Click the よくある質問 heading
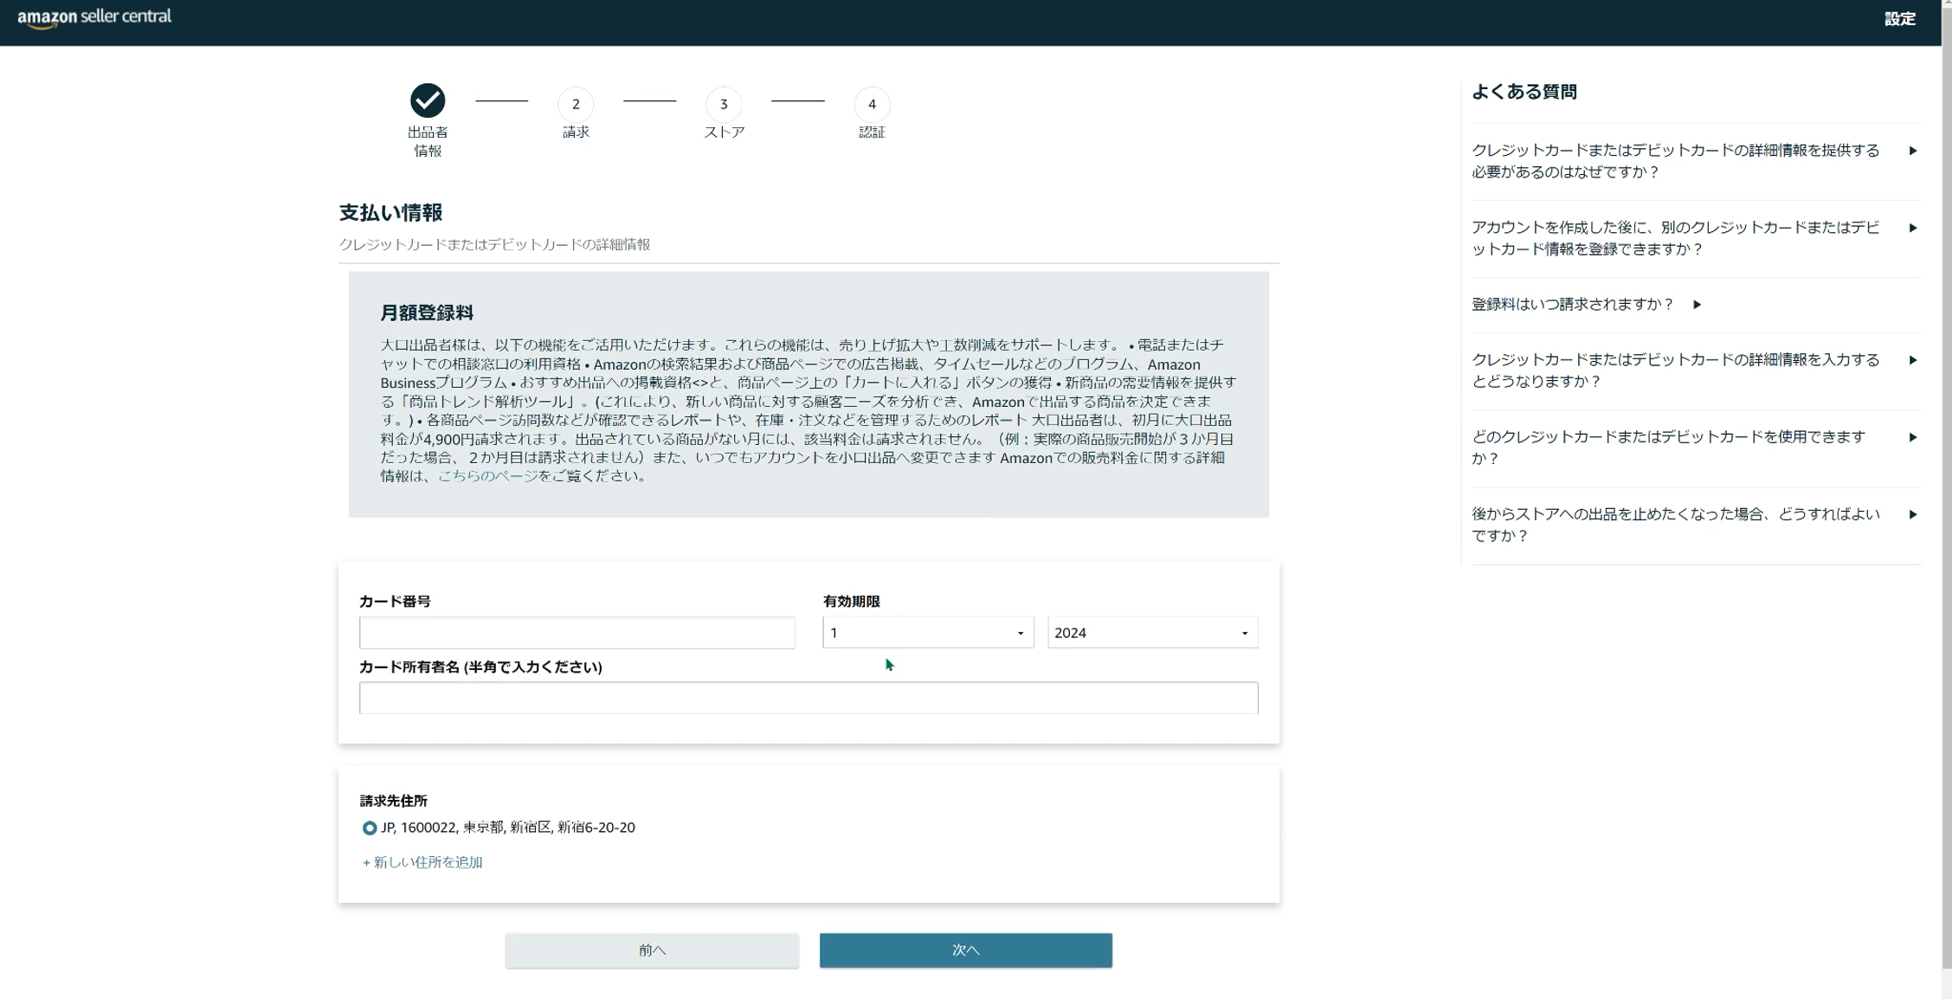Viewport: 1952px width, 999px height. tap(1524, 92)
